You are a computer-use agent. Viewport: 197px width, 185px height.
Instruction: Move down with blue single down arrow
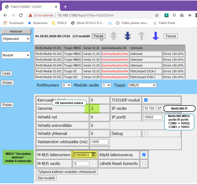(x=155, y=36)
